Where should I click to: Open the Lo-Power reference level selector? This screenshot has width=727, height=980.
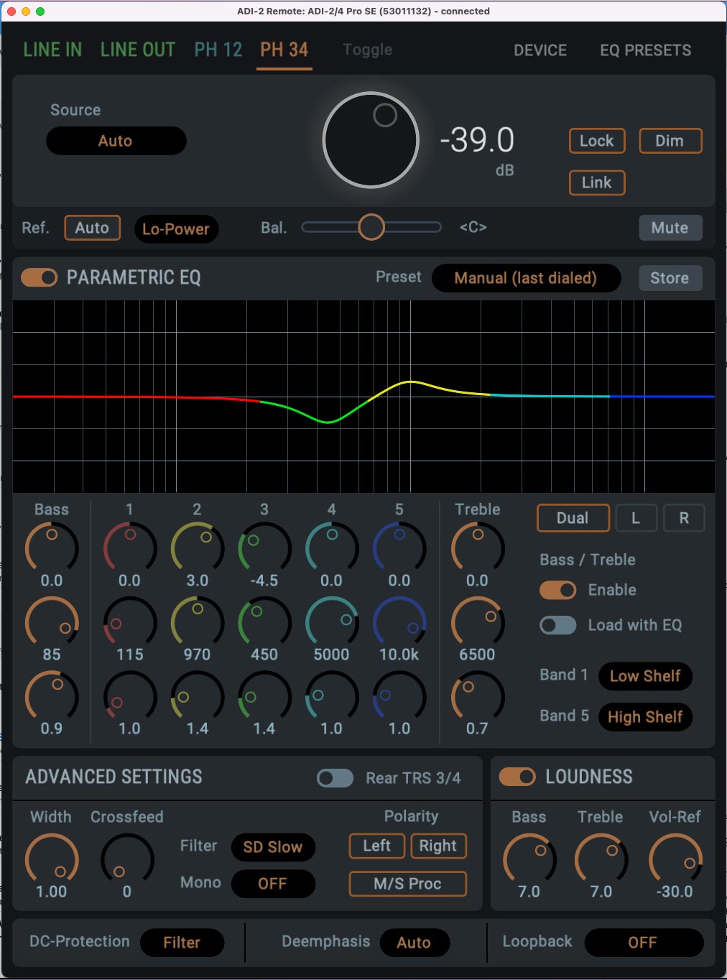point(176,229)
